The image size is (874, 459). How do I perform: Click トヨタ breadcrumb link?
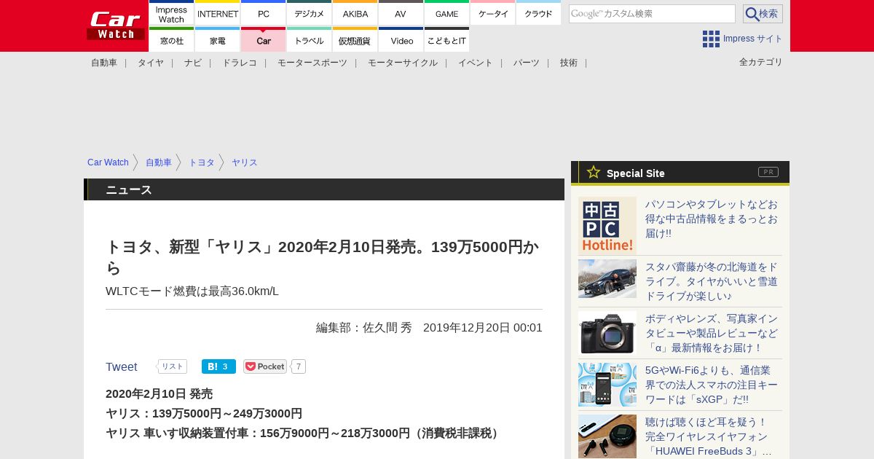click(202, 162)
